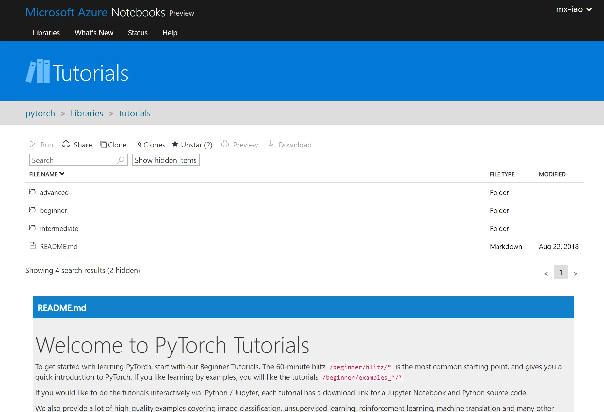
Task: Click the Run play icon
Action: click(x=32, y=144)
